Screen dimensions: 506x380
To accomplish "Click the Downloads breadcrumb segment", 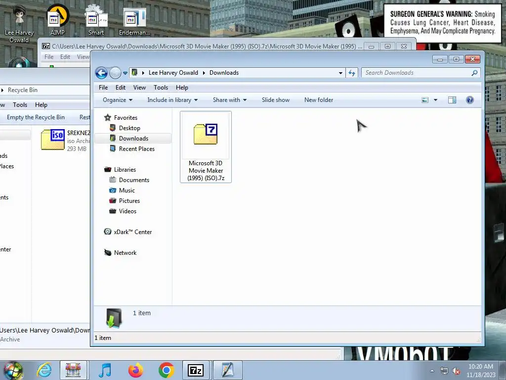I will click(x=224, y=73).
